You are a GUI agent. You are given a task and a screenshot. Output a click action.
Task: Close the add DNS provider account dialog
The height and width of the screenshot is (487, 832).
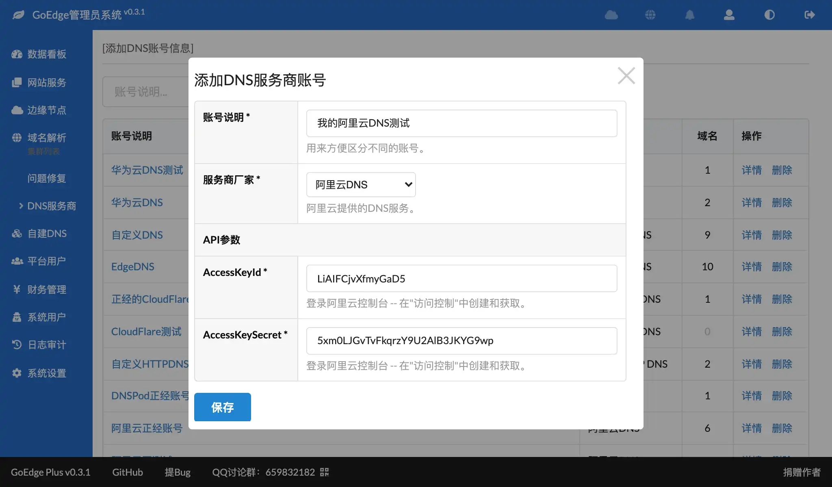tap(626, 76)
